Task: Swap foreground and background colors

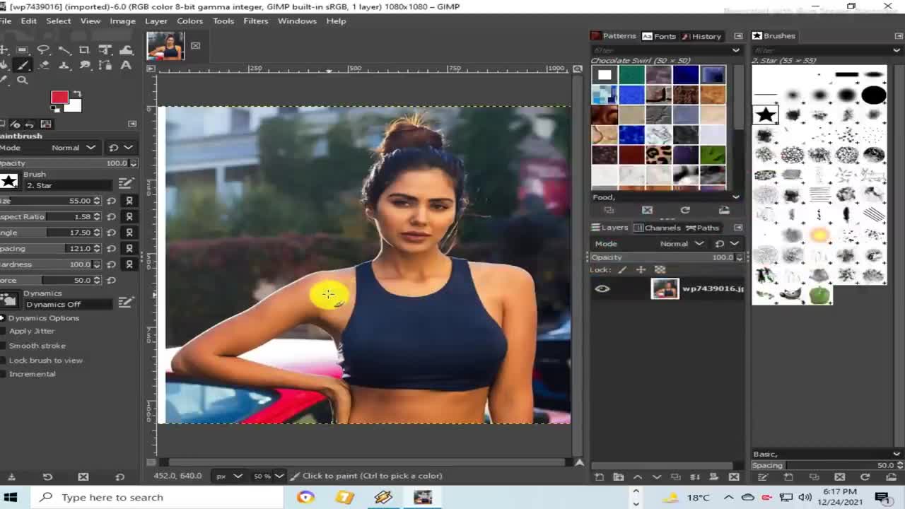Action: [x=77, y=94]
